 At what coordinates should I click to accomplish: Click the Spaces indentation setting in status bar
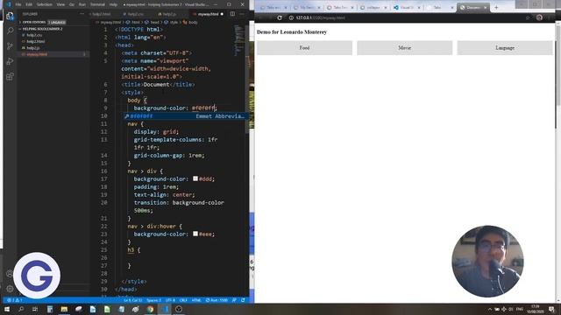point(154,300)
